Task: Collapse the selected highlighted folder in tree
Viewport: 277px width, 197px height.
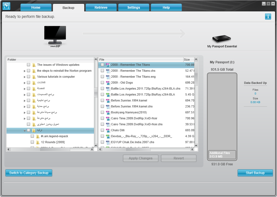Action: pyautogui.click(x=24, y=131)
